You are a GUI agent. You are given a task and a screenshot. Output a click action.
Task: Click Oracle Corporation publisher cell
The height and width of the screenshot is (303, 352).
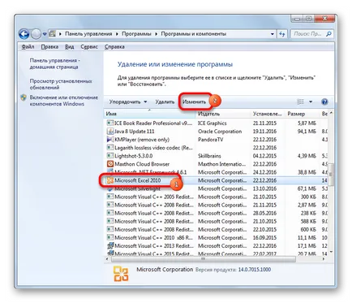click(220, 132)
